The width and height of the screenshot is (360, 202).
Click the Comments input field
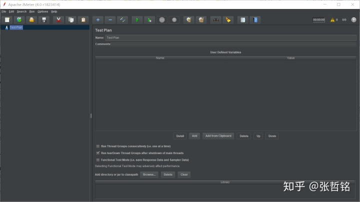click(x=233, y=44)
